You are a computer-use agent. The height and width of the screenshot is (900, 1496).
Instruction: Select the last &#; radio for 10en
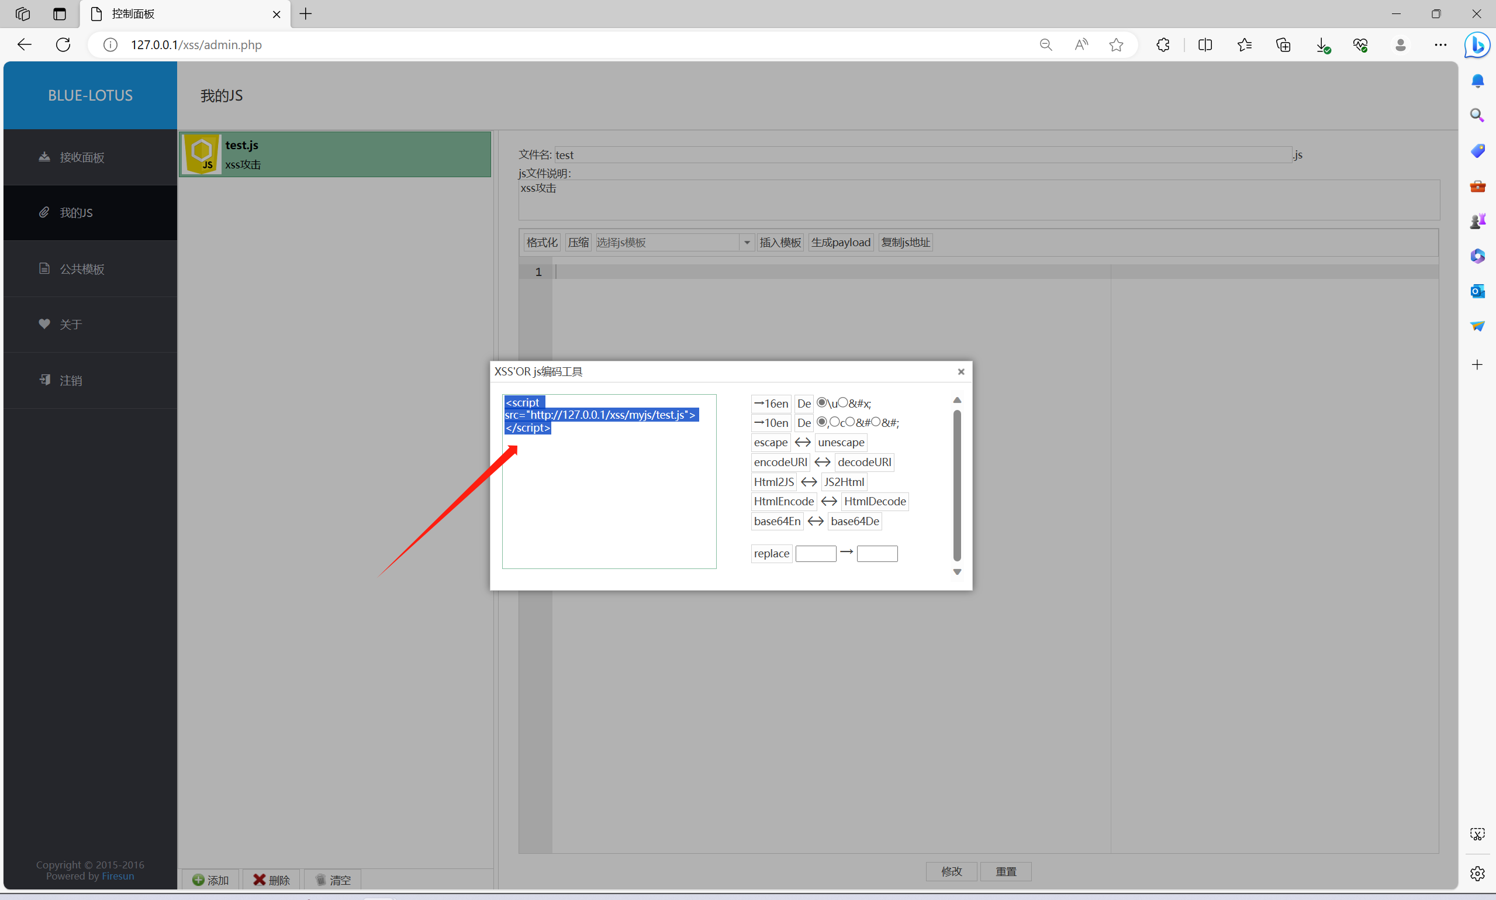(x=876, y=422)
